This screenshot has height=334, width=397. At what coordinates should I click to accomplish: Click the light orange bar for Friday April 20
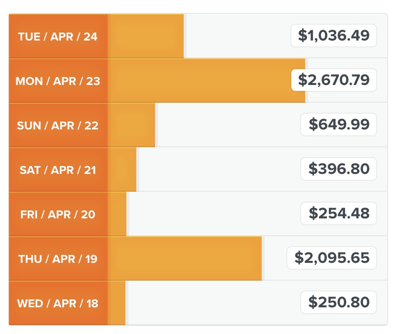pyautogui.click(x=117, y=214)
